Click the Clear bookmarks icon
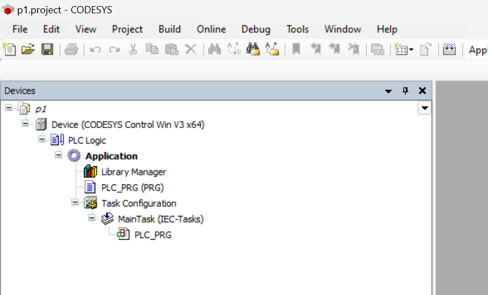Screen dimensions: 488x295 tap(354, 49)
